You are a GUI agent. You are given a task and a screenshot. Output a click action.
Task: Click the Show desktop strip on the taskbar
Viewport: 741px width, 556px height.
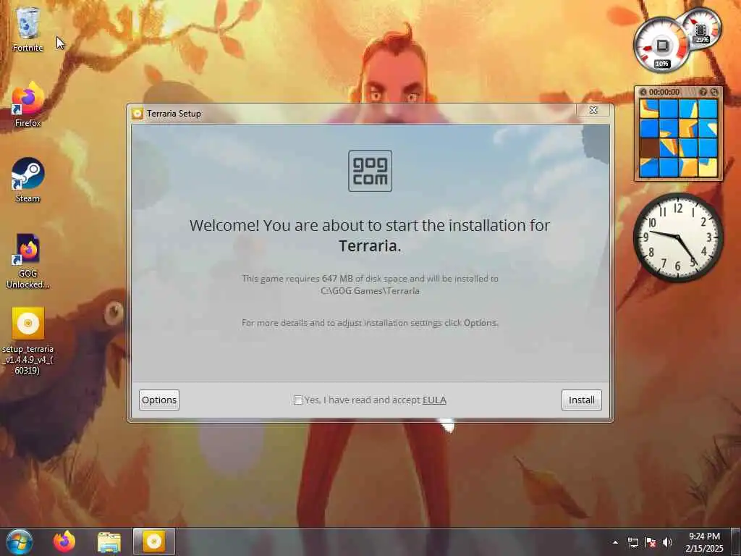click(736, 542)
